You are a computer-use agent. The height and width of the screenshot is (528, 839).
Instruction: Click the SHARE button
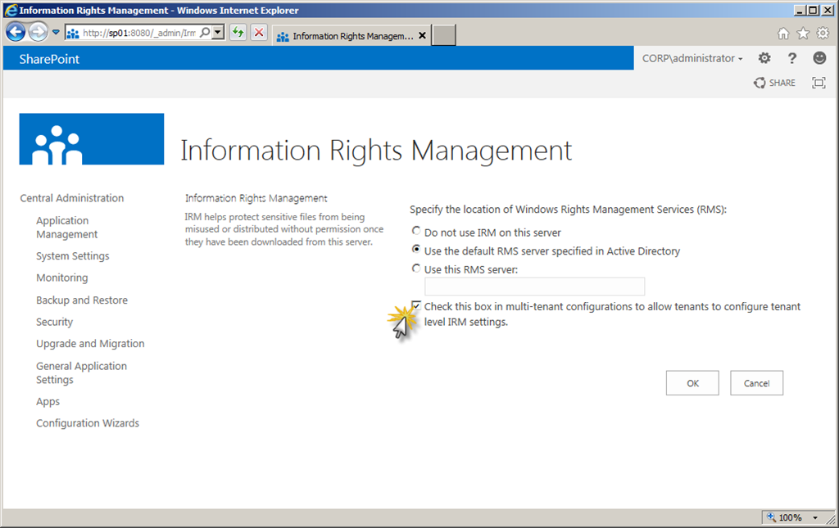click(775, 83)
